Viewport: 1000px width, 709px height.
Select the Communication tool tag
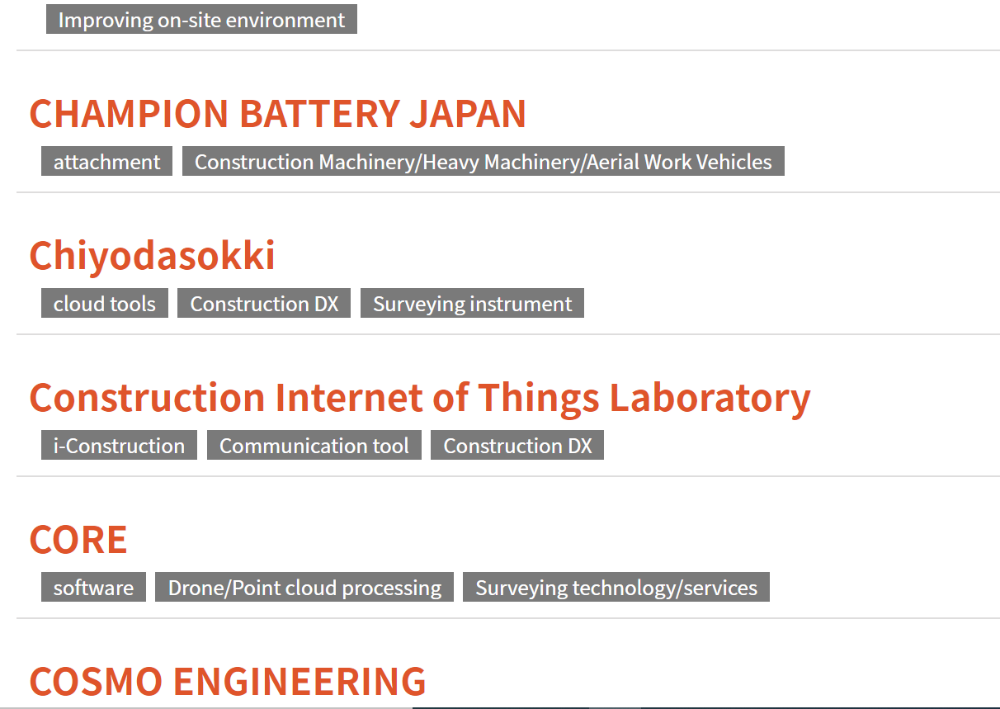coord(314,446)
